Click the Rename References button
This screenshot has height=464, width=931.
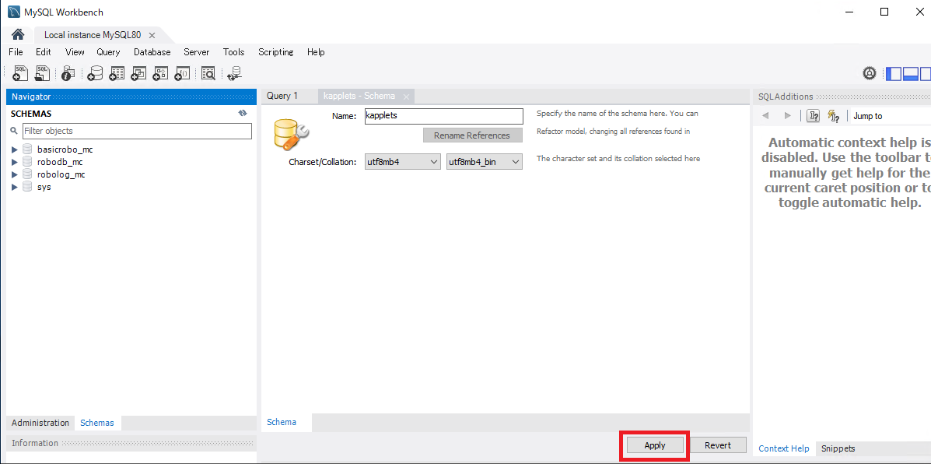click(473, 135)
